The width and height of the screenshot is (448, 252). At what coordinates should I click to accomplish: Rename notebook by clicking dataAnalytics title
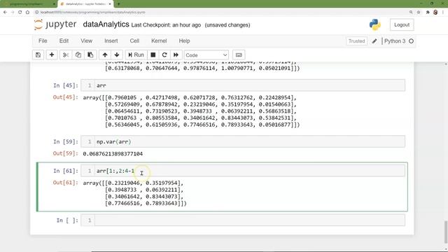pyautogui.click(x=106, y=24)
